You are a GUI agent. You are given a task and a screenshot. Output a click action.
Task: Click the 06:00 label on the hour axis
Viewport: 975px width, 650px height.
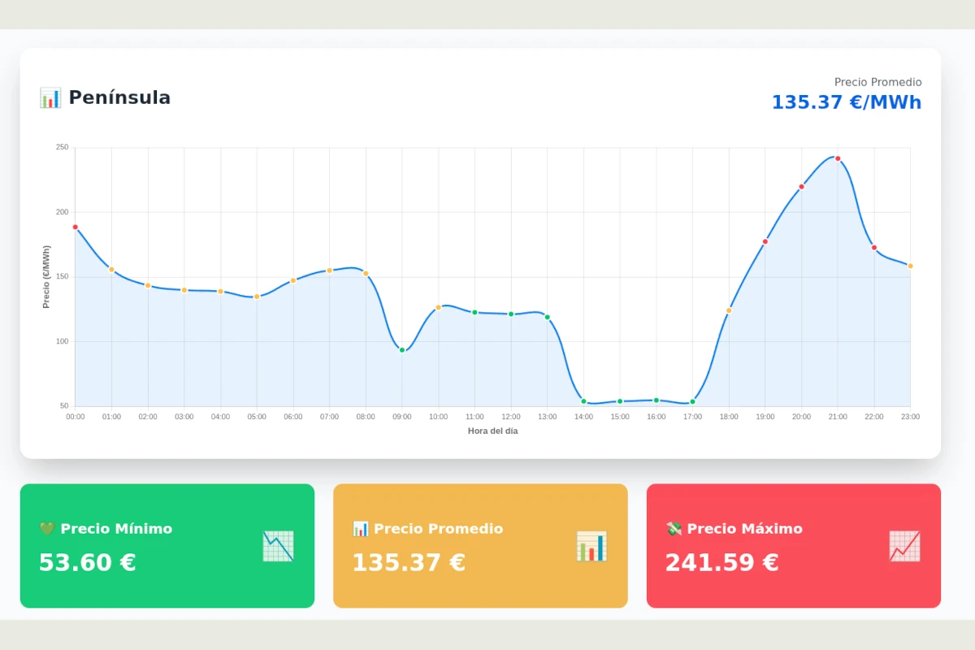293,417
